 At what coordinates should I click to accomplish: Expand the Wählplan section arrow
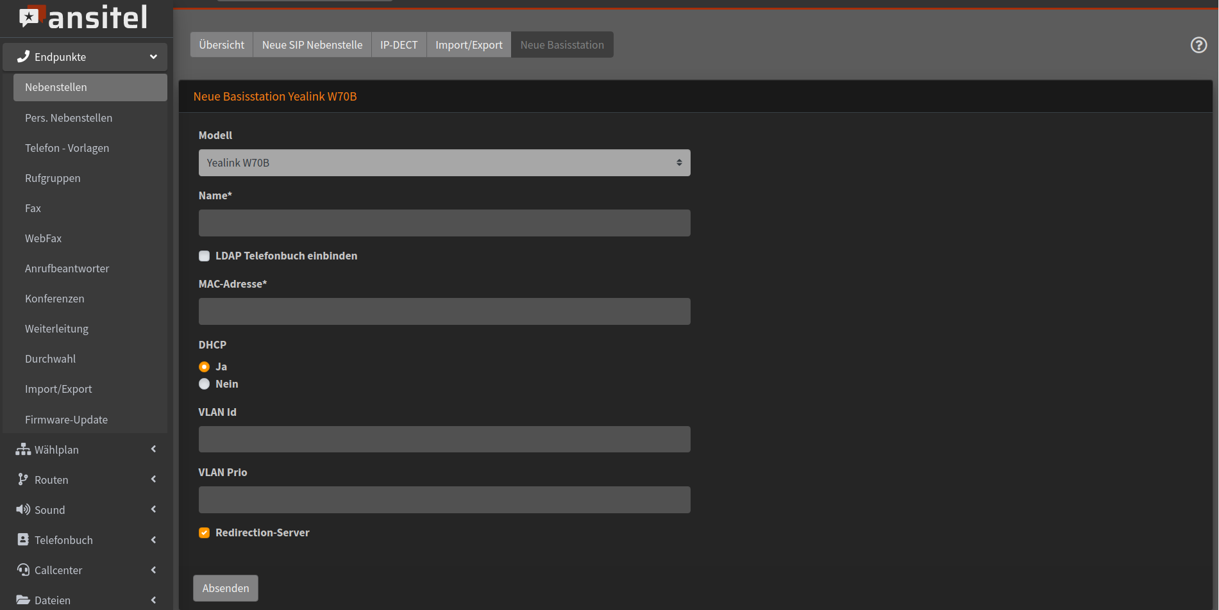coord(153,449)
